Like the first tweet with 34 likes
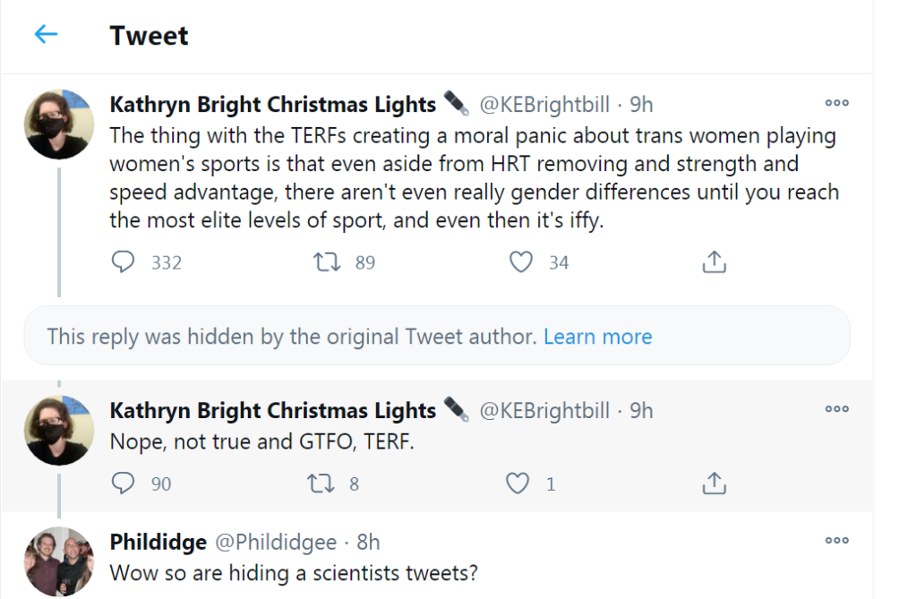 tap(521, 261)
